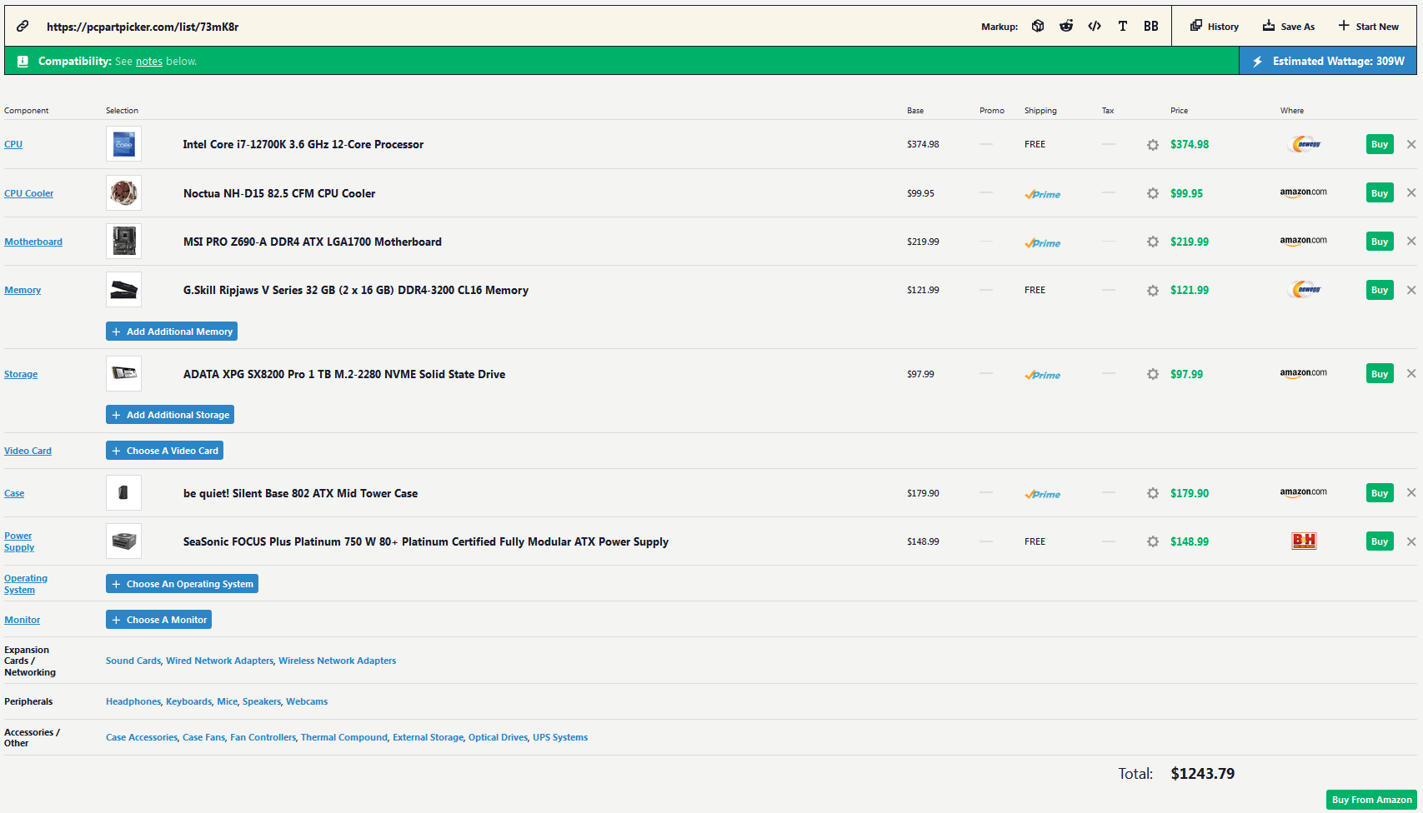Click the B&H logo in the Power Supply row

(x=1304, y=541)
